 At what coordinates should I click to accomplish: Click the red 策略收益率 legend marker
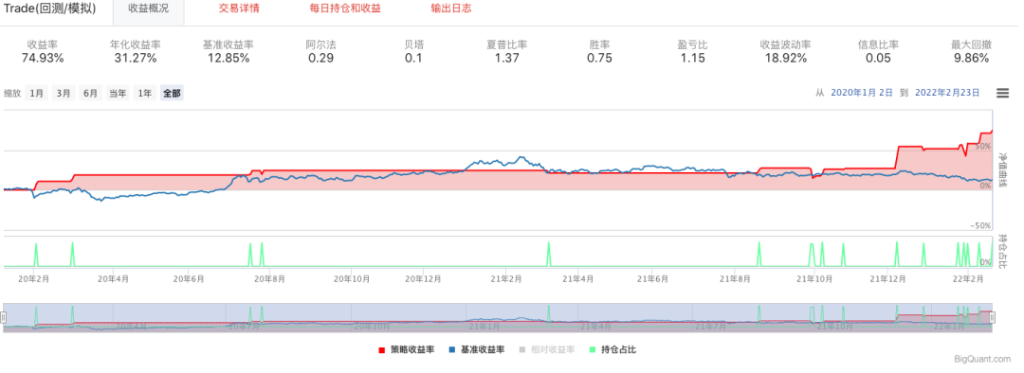pos(382,350)
